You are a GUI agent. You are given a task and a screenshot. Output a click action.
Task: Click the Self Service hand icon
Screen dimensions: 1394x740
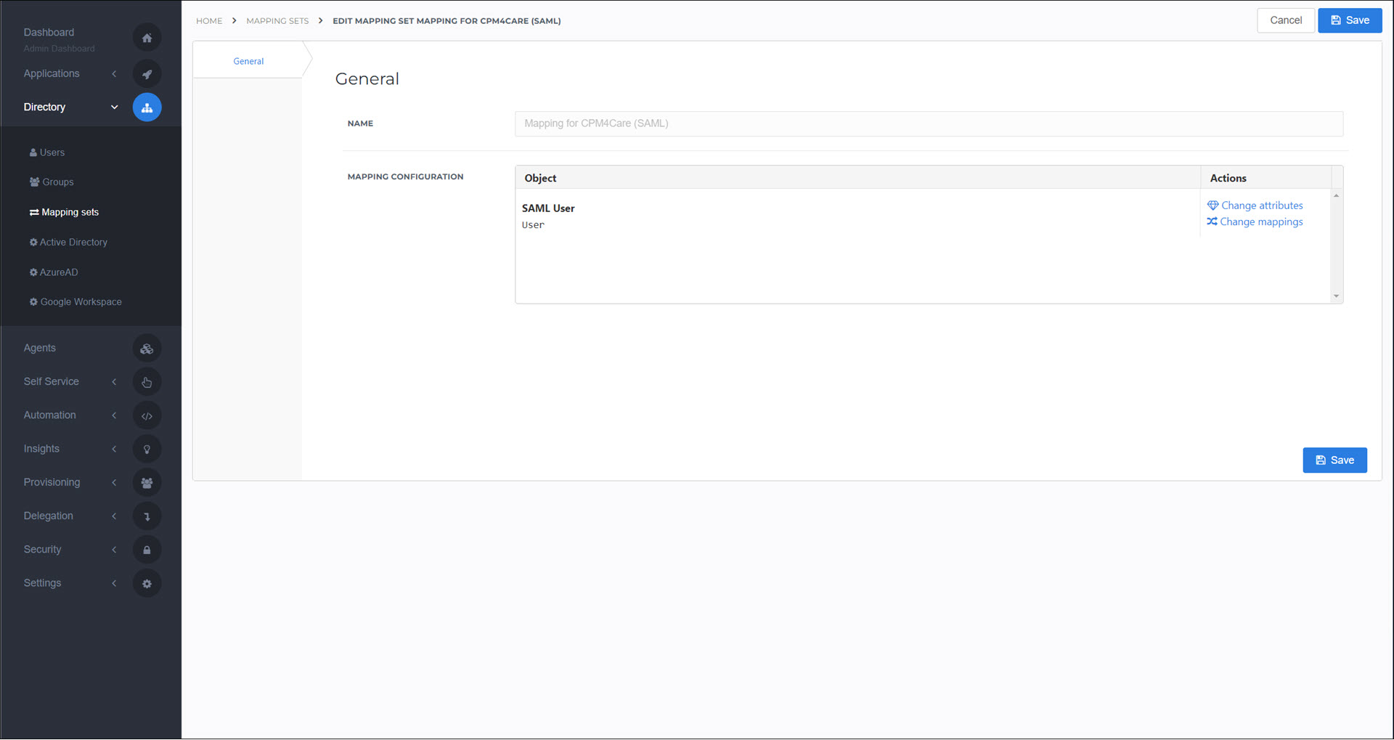[147, 382]
